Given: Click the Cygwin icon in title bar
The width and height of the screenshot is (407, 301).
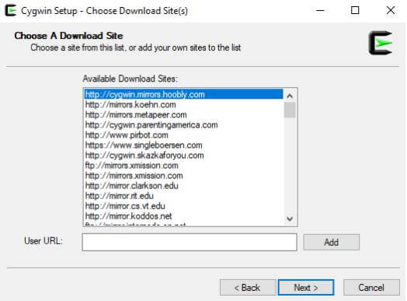Looking at the screenshot, I should click(x=11, y=11).
